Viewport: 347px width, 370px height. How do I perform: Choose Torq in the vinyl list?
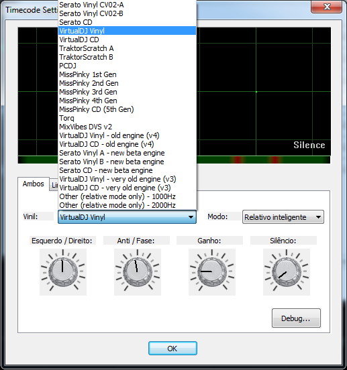(127, 118)
